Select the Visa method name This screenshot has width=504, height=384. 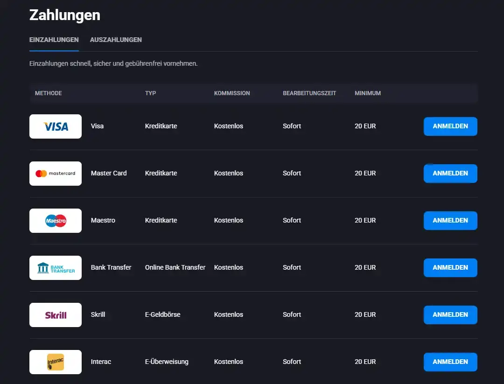pos(97,126)
